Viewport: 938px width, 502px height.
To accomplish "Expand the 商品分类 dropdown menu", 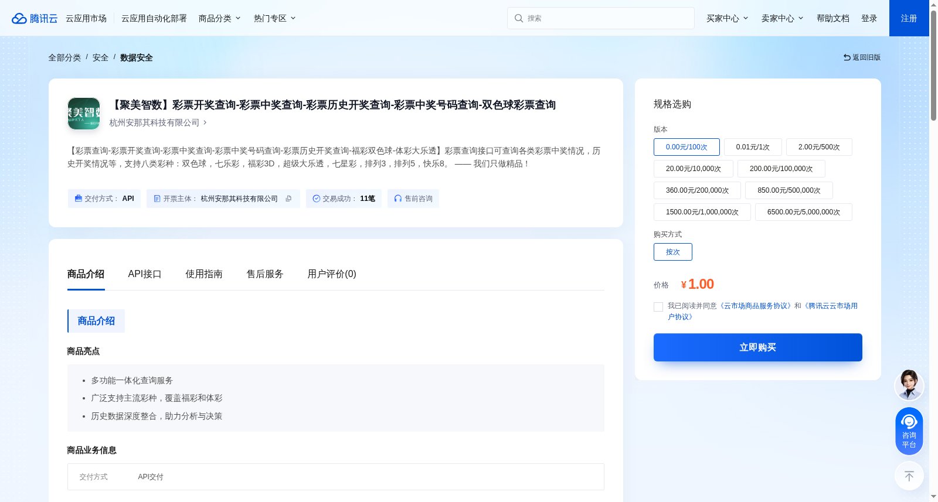I will coord(220,18).
